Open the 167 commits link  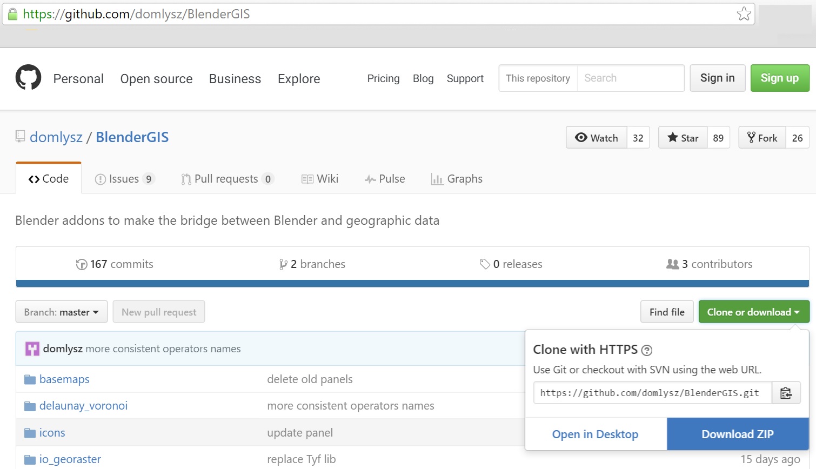click(x=115, y=264)
